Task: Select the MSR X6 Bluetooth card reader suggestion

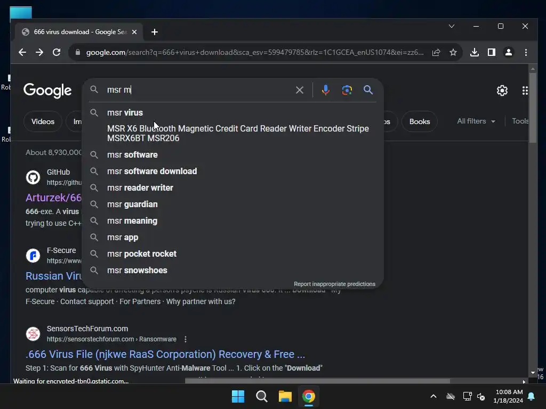Action: [232, 133]
